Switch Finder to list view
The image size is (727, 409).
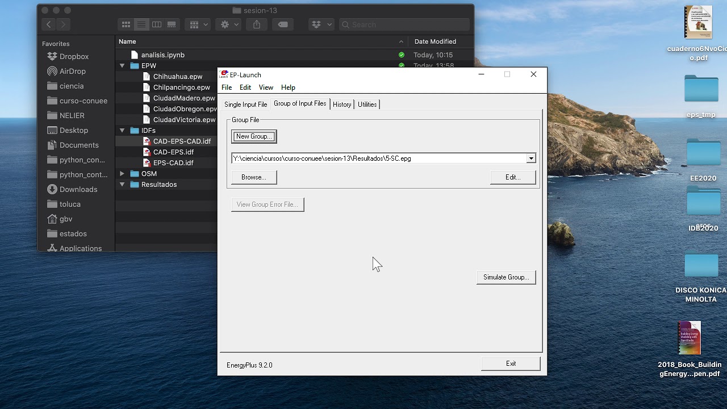pos(141,24)
